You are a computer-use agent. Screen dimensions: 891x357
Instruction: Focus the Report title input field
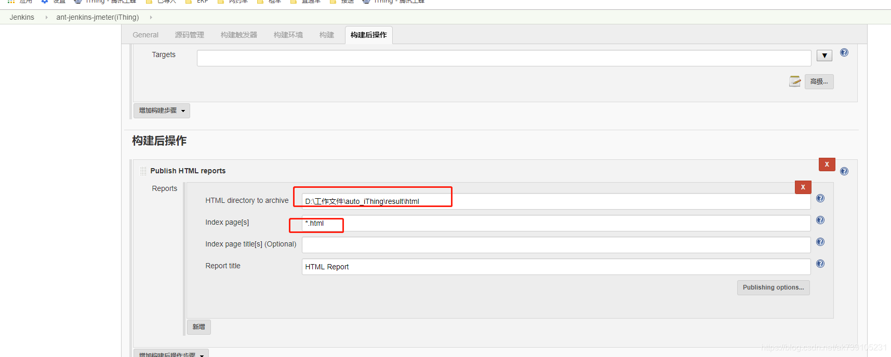pyautogui.click(x=556, y=267)
